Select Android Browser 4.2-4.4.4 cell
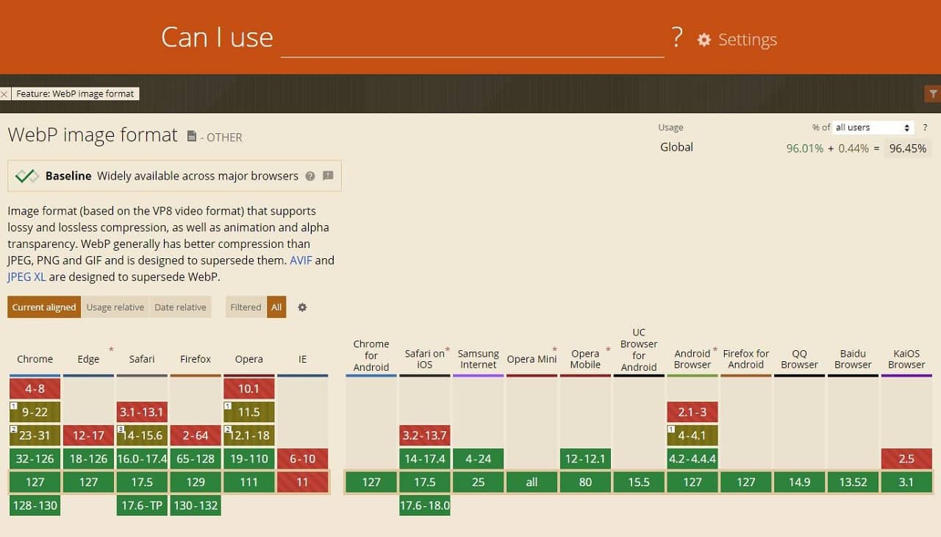The height and width of the screenshot is (537, 941). (693, 459)
